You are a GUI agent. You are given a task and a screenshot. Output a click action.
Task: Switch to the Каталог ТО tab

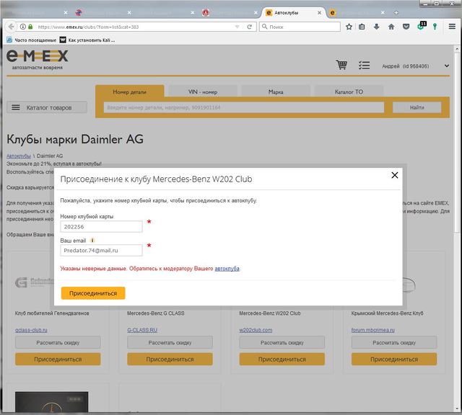coord(349,92)
